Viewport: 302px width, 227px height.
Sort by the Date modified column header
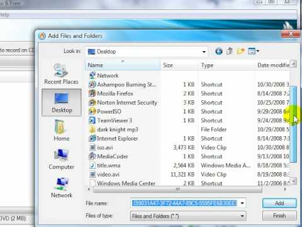click(x=273, y=65)
